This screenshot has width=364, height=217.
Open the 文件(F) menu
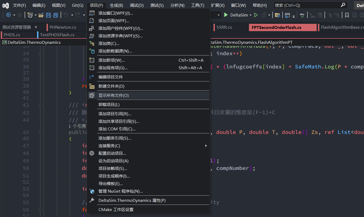click(19, 5)
